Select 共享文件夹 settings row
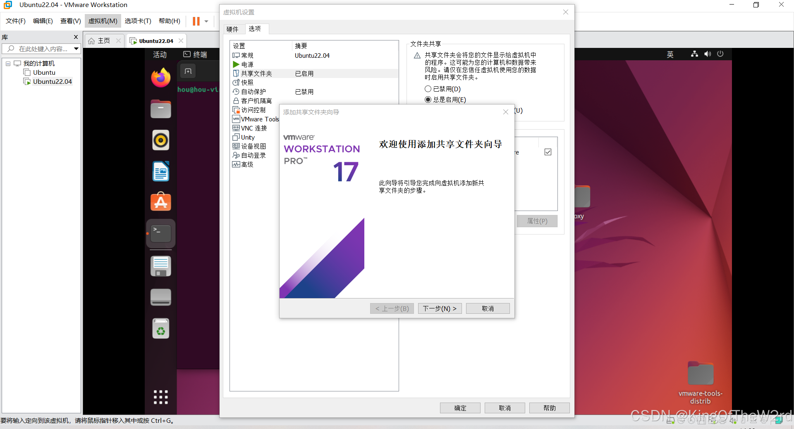 (314, 73)
